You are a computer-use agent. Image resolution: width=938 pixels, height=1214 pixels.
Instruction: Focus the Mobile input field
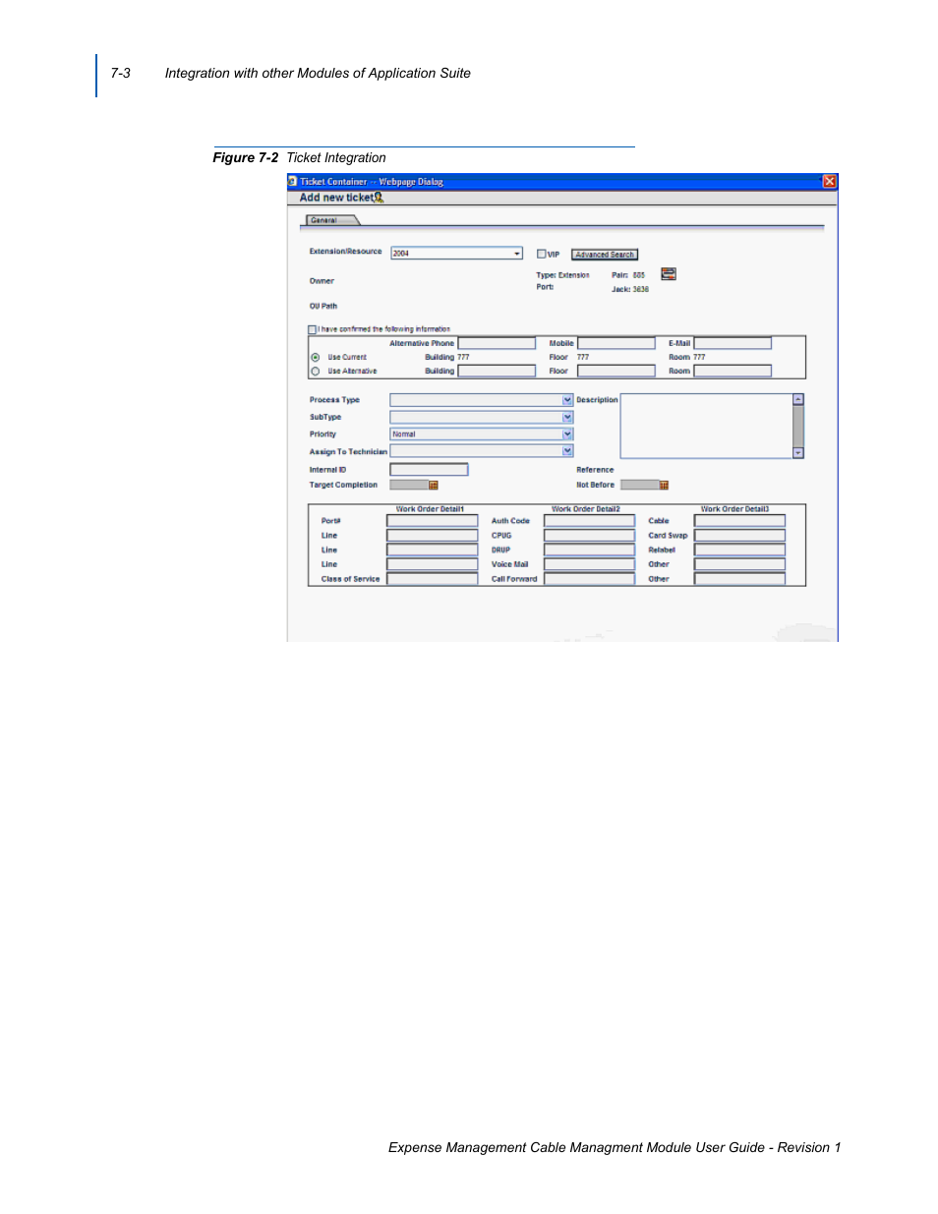616,343
